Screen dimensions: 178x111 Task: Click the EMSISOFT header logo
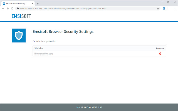(x=21, y=16)
